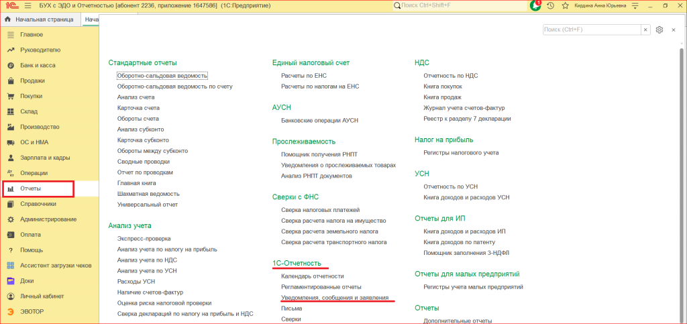Image resolution: width=687 pixels, height=324 pixels.
Task: Click the user name Кирдина Анна Юрьевна
Action: click(600, 6)
